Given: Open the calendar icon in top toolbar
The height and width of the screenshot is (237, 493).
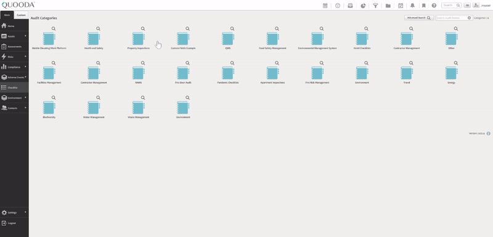Looking at the screenshot, I should tap(325, 6).
